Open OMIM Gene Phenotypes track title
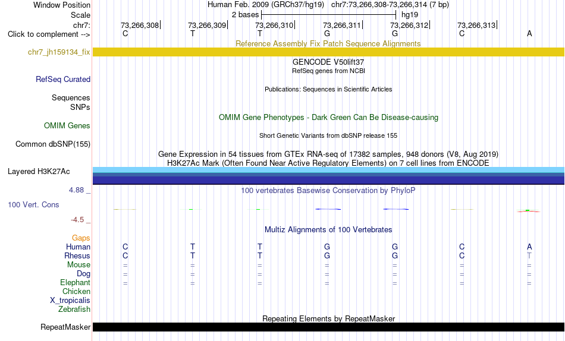This screenshot has width=565, height=341. pyautogui.click(x=328, y=118)
